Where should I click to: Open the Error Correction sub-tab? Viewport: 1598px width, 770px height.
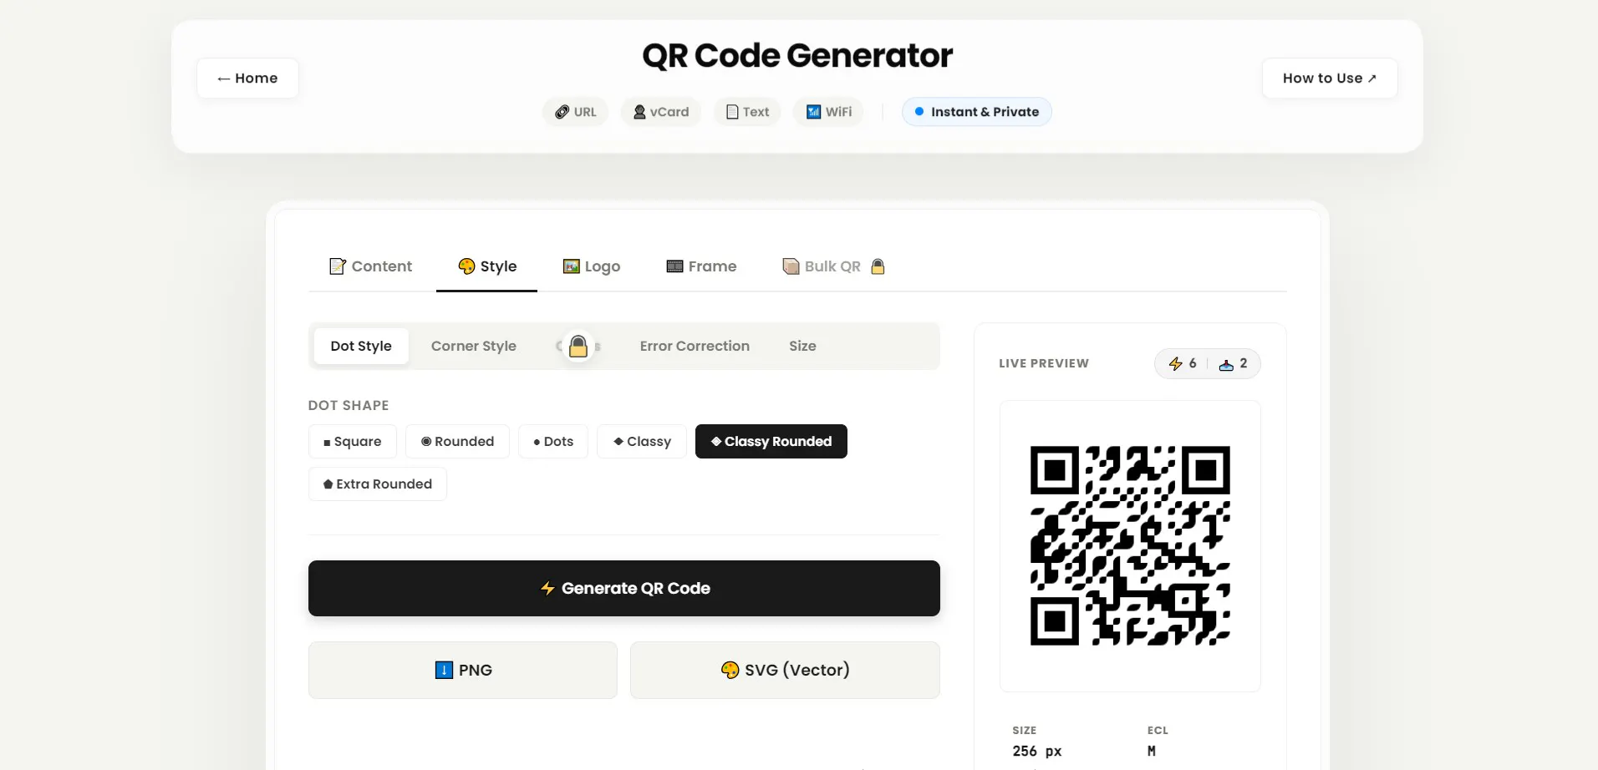coord(695,346)
